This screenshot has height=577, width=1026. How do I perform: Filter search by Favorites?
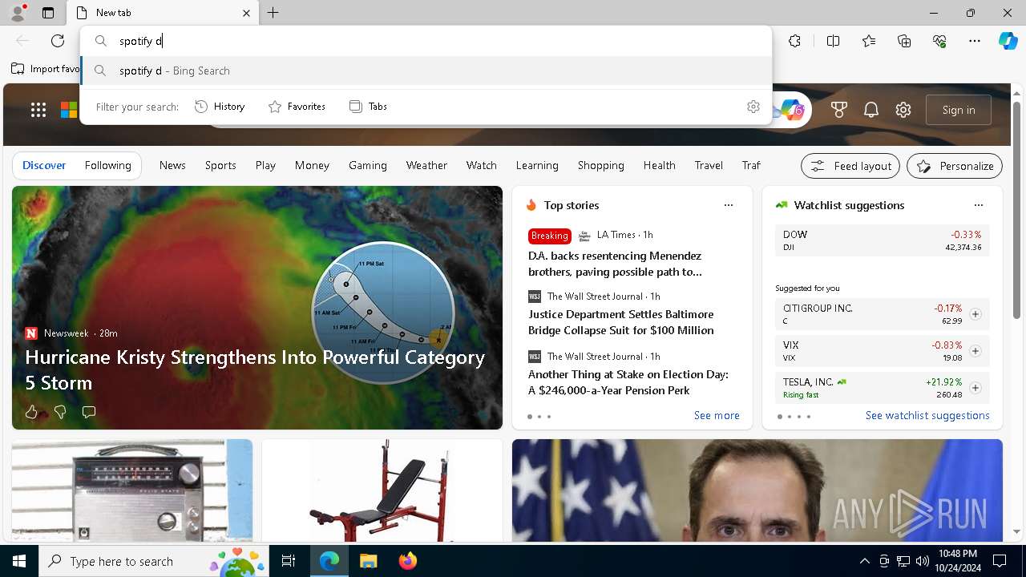(x=297, y=107)
